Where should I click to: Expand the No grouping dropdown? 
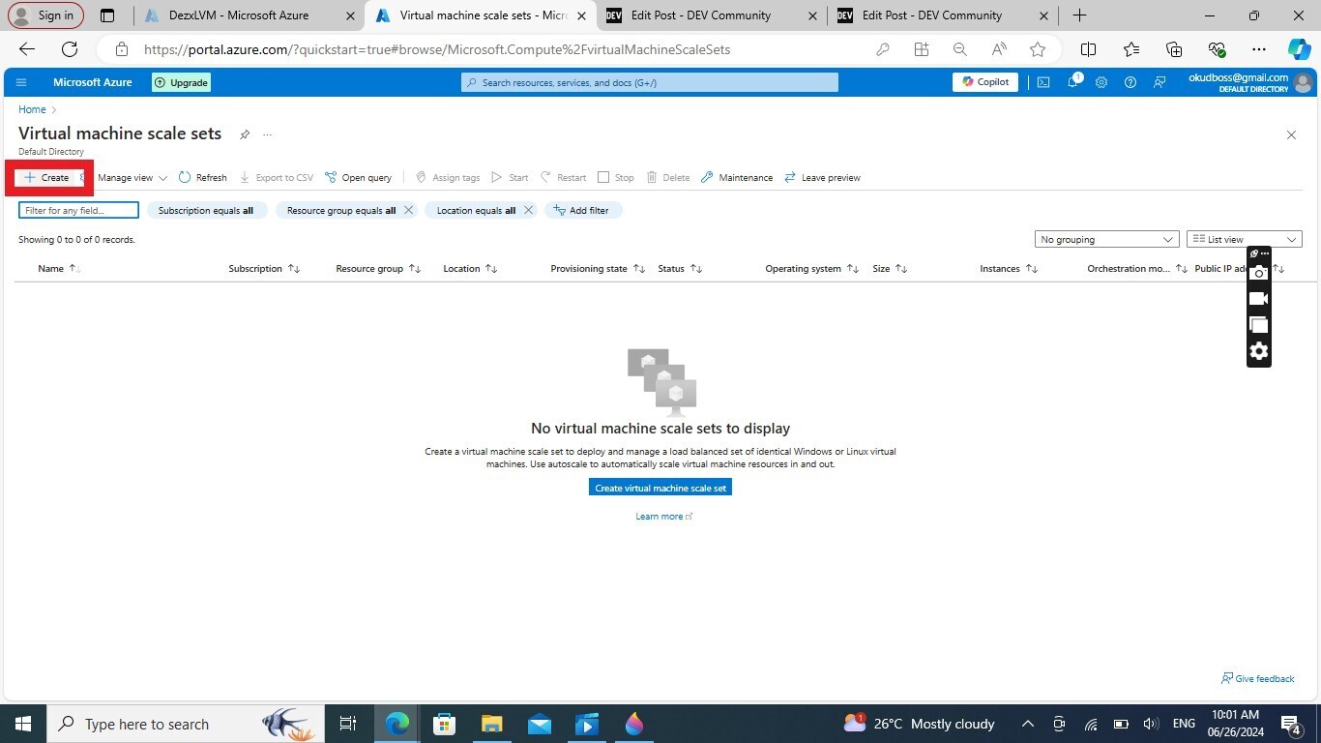[x=1106, y=239]
